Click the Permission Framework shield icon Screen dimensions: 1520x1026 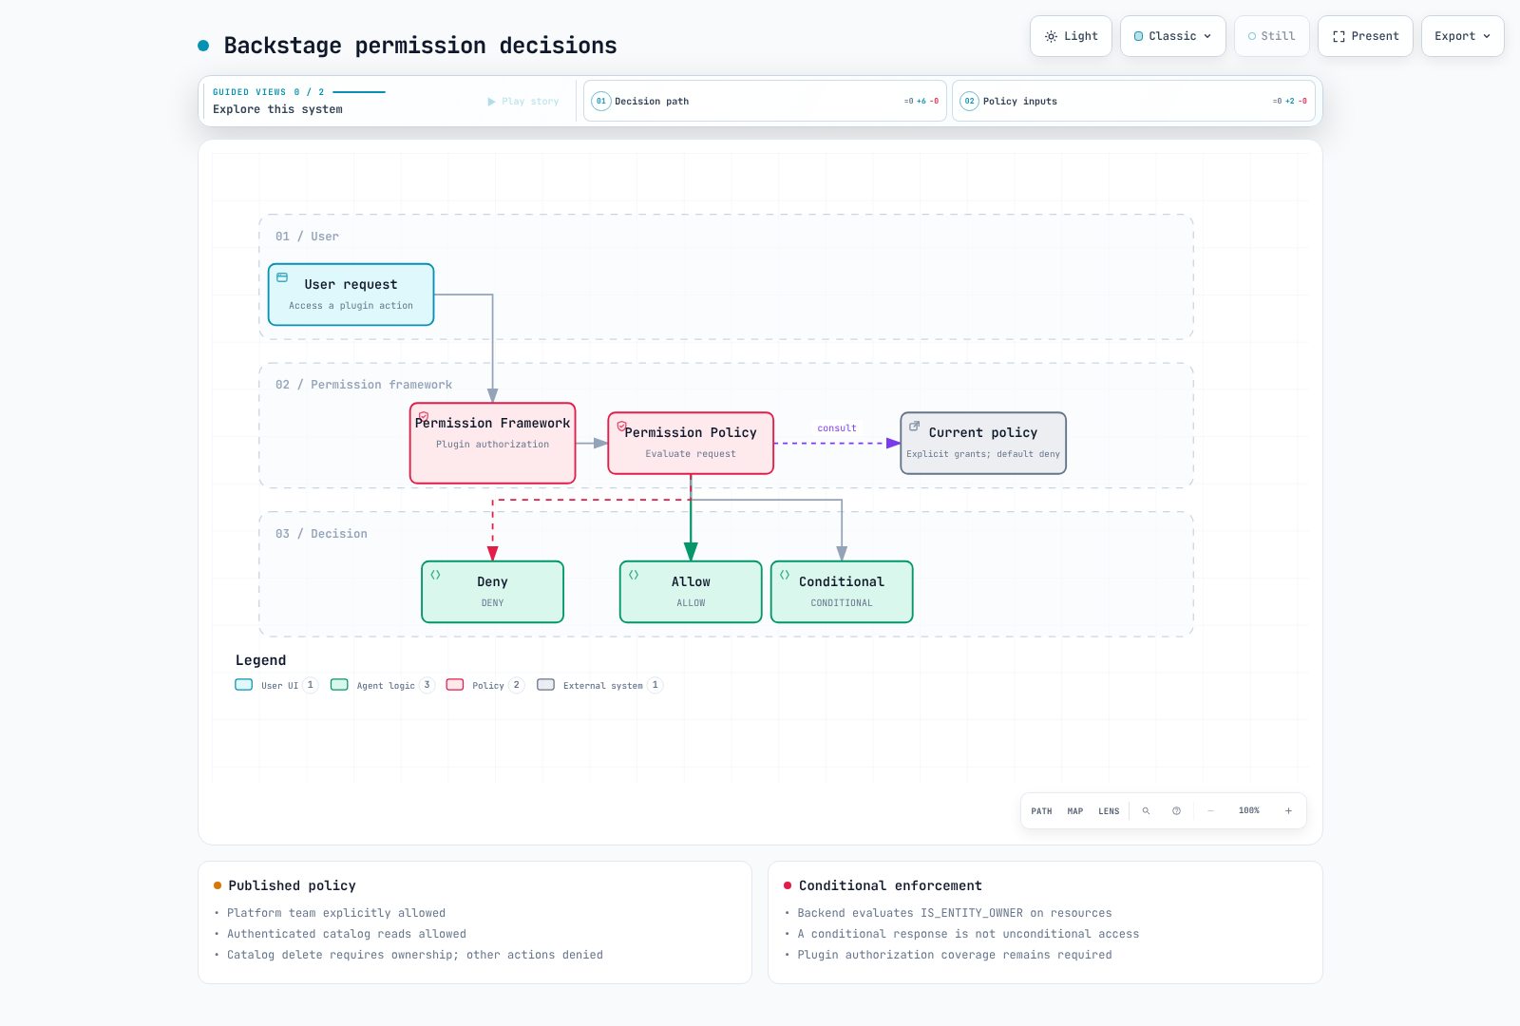tap(424, 417)
